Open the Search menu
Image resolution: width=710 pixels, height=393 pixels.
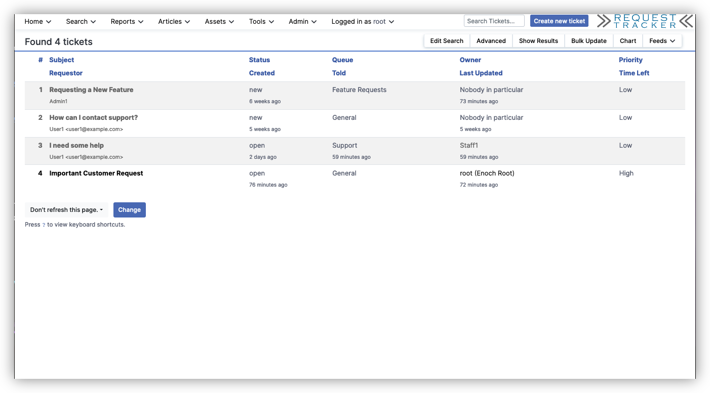(81, 21)
